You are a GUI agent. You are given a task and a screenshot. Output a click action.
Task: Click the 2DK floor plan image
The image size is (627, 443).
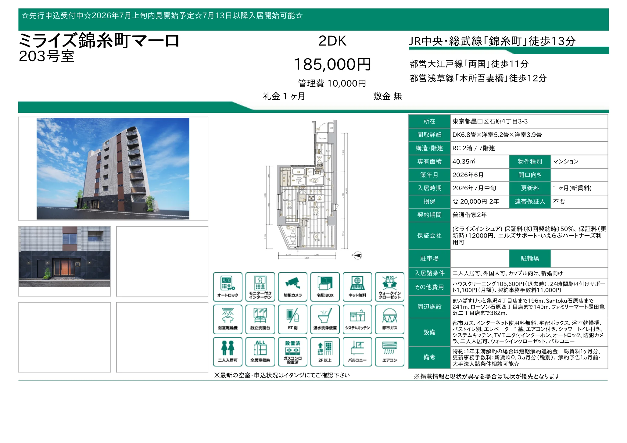309,190
